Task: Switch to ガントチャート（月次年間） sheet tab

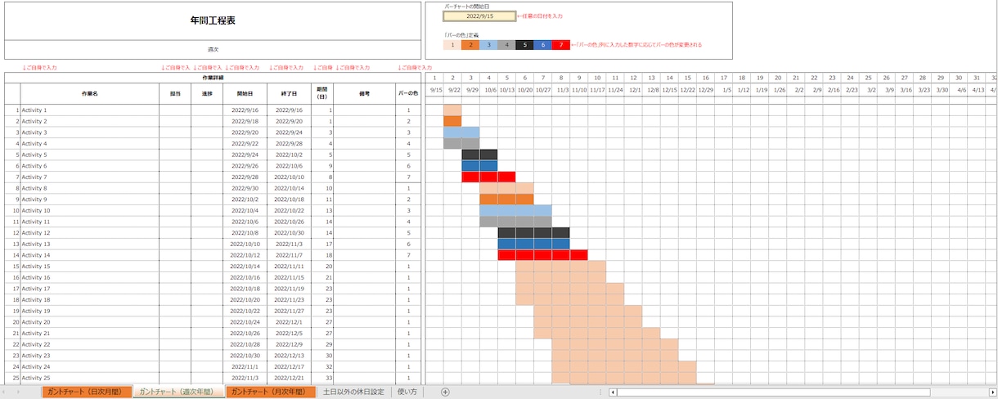Action: point(271,392)
